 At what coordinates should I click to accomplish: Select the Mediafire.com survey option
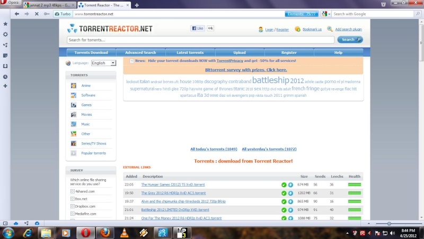pos(73,214)
